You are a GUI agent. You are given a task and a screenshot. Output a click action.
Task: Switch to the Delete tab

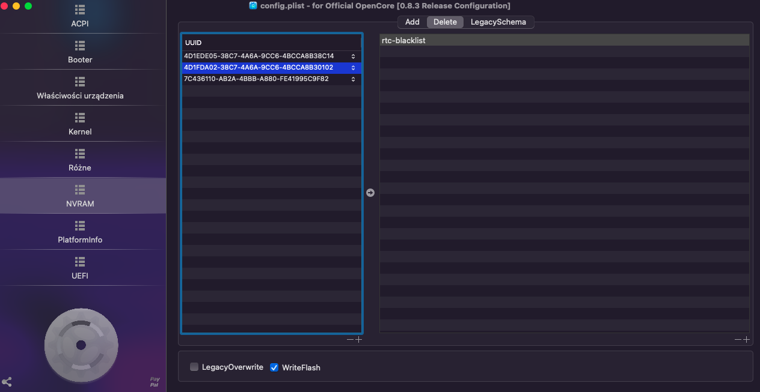[x=445, y=22]
